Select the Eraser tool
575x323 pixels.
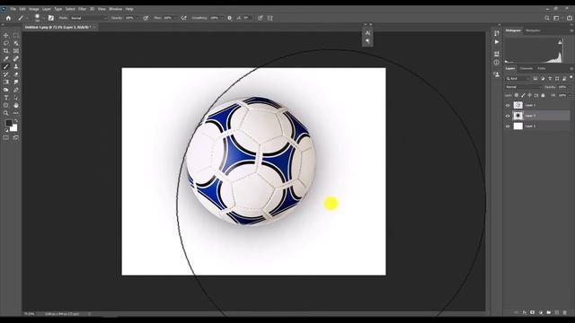[16, 74]
